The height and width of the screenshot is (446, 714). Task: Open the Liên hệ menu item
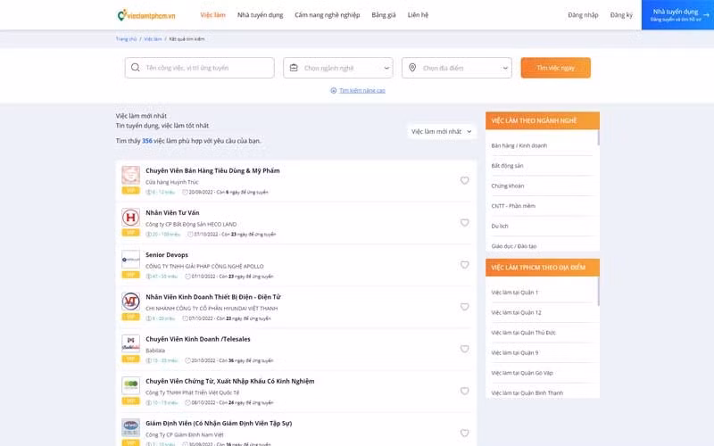tap(418, 15)
